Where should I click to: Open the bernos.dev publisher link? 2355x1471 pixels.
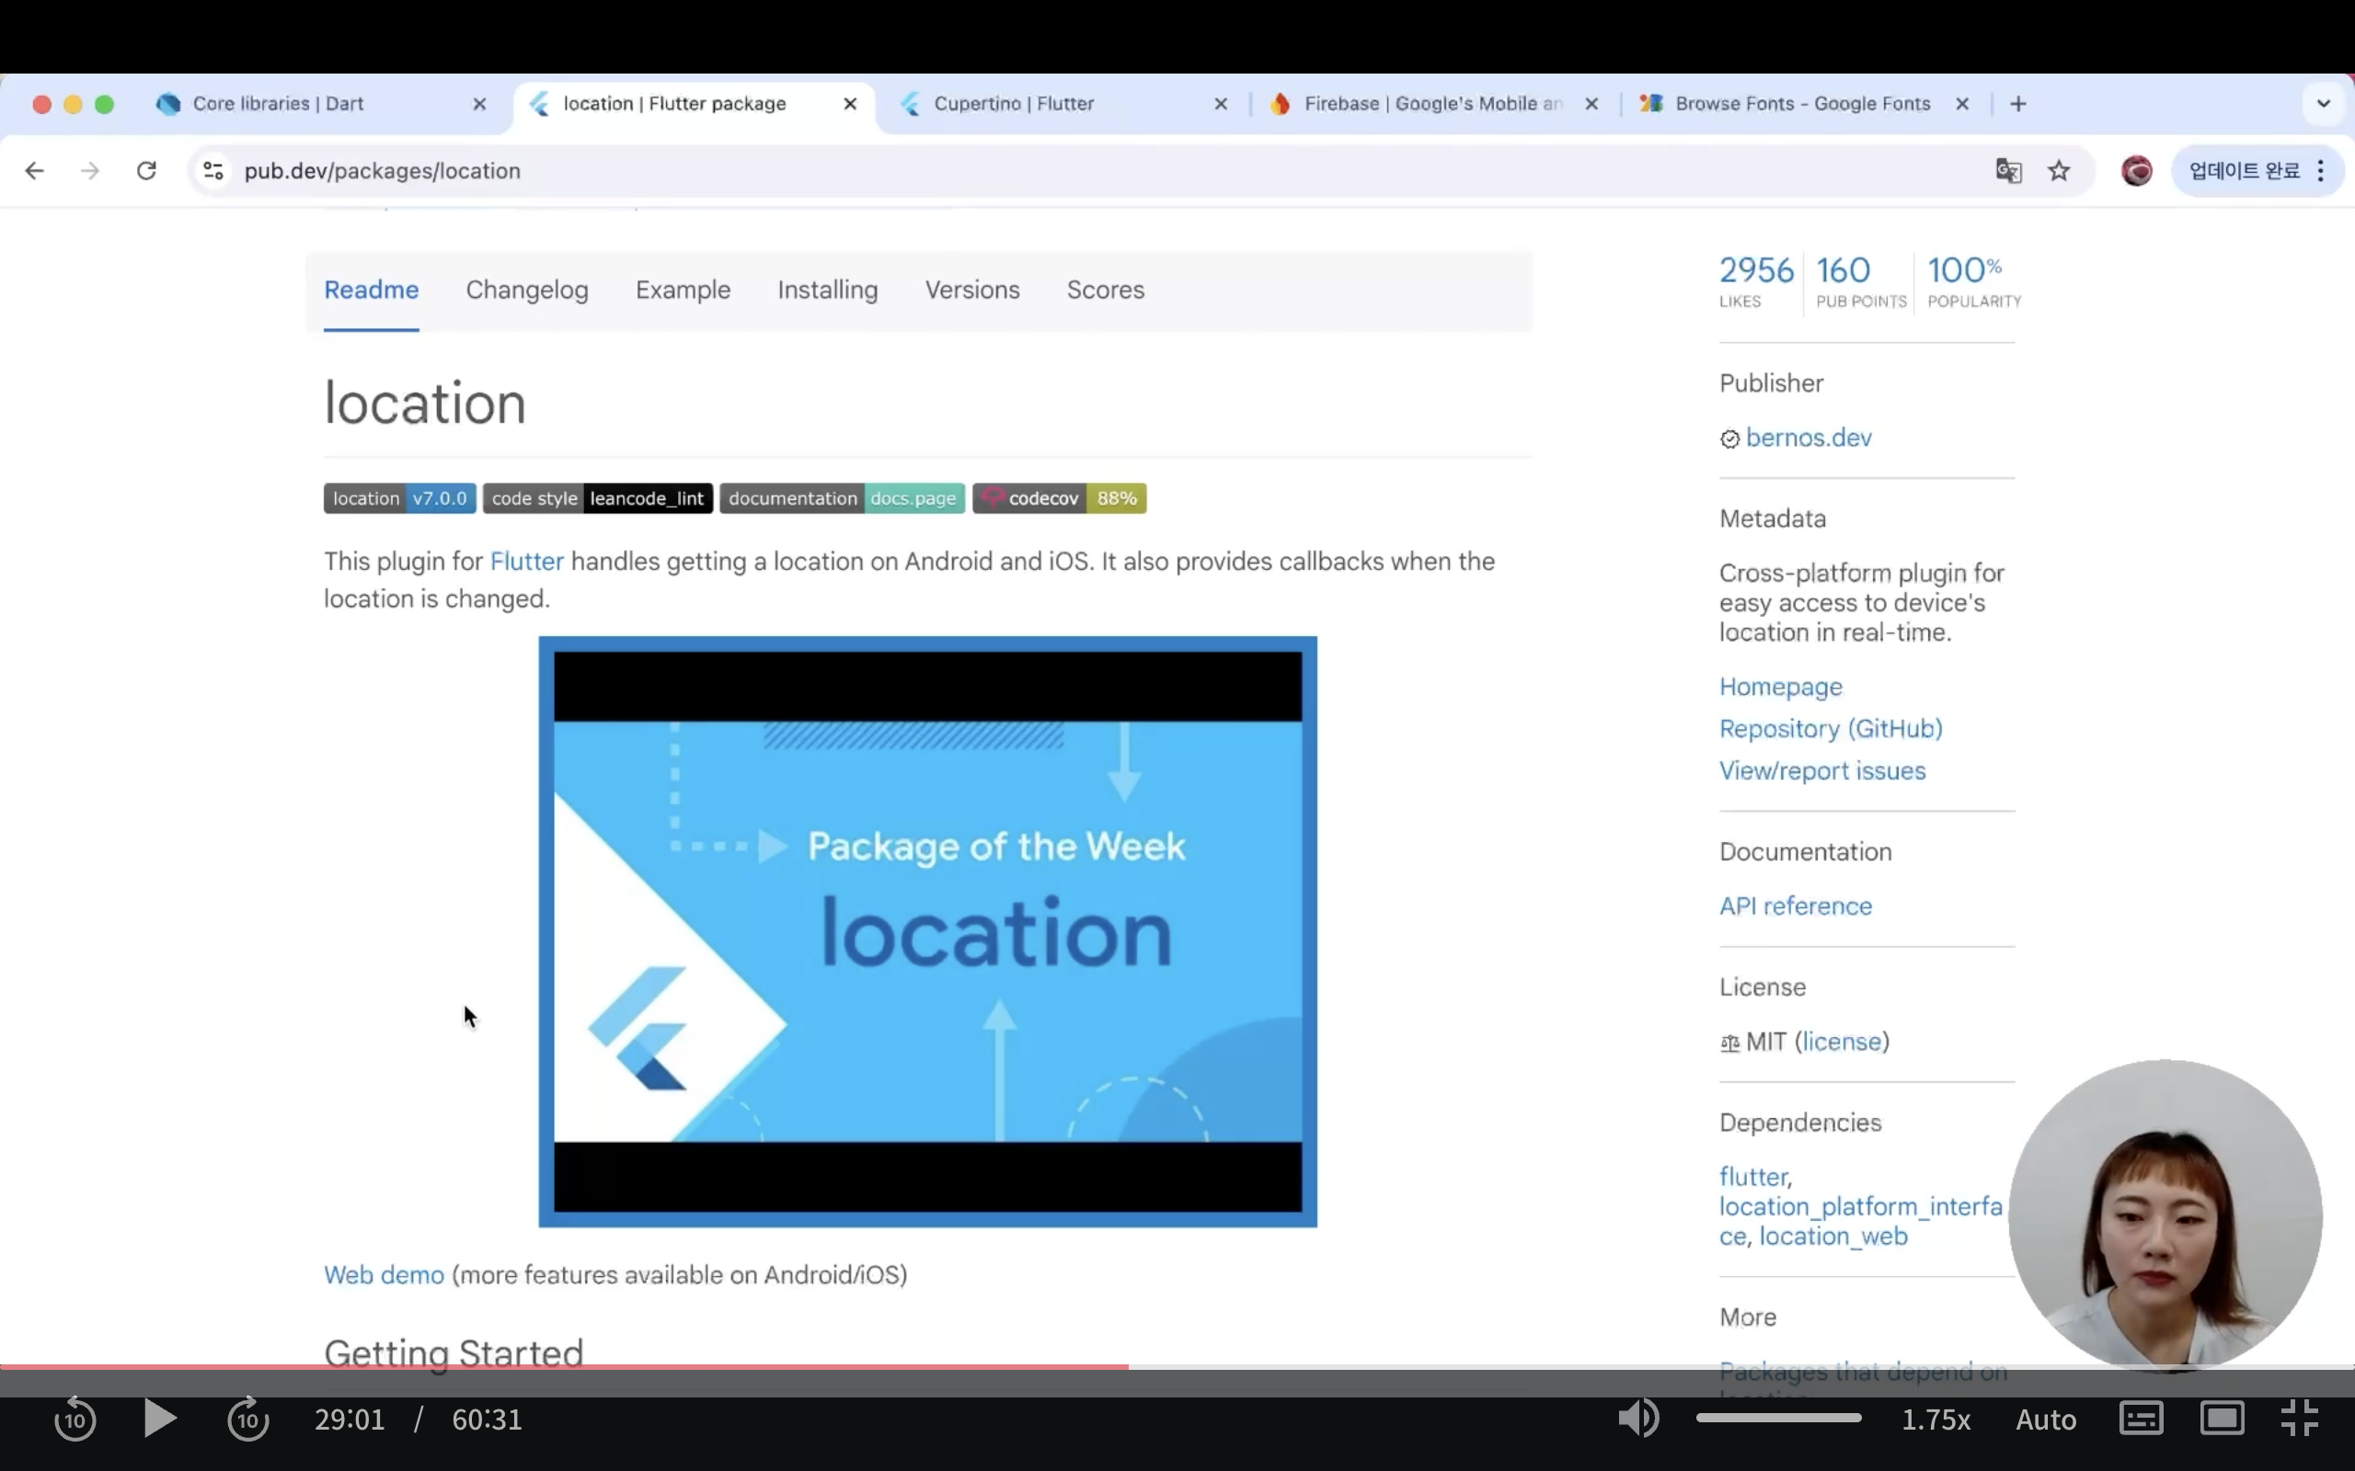(x=1808, y=438)
